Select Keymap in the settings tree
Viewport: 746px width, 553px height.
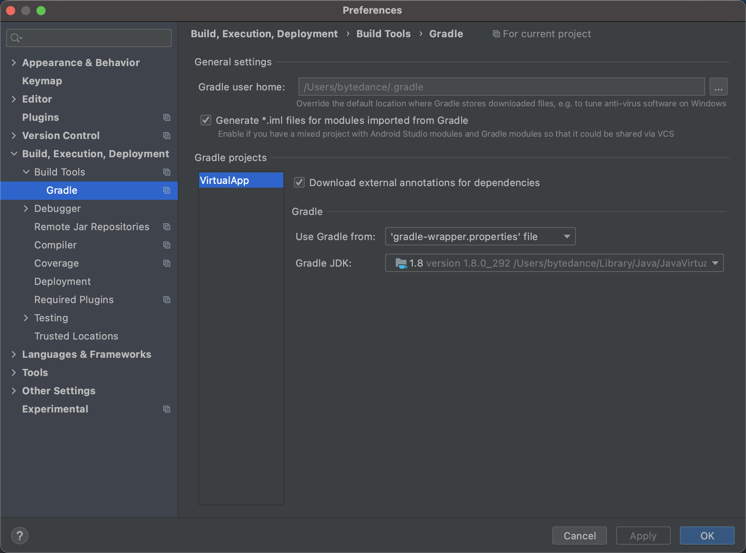[x=42, y=81]
